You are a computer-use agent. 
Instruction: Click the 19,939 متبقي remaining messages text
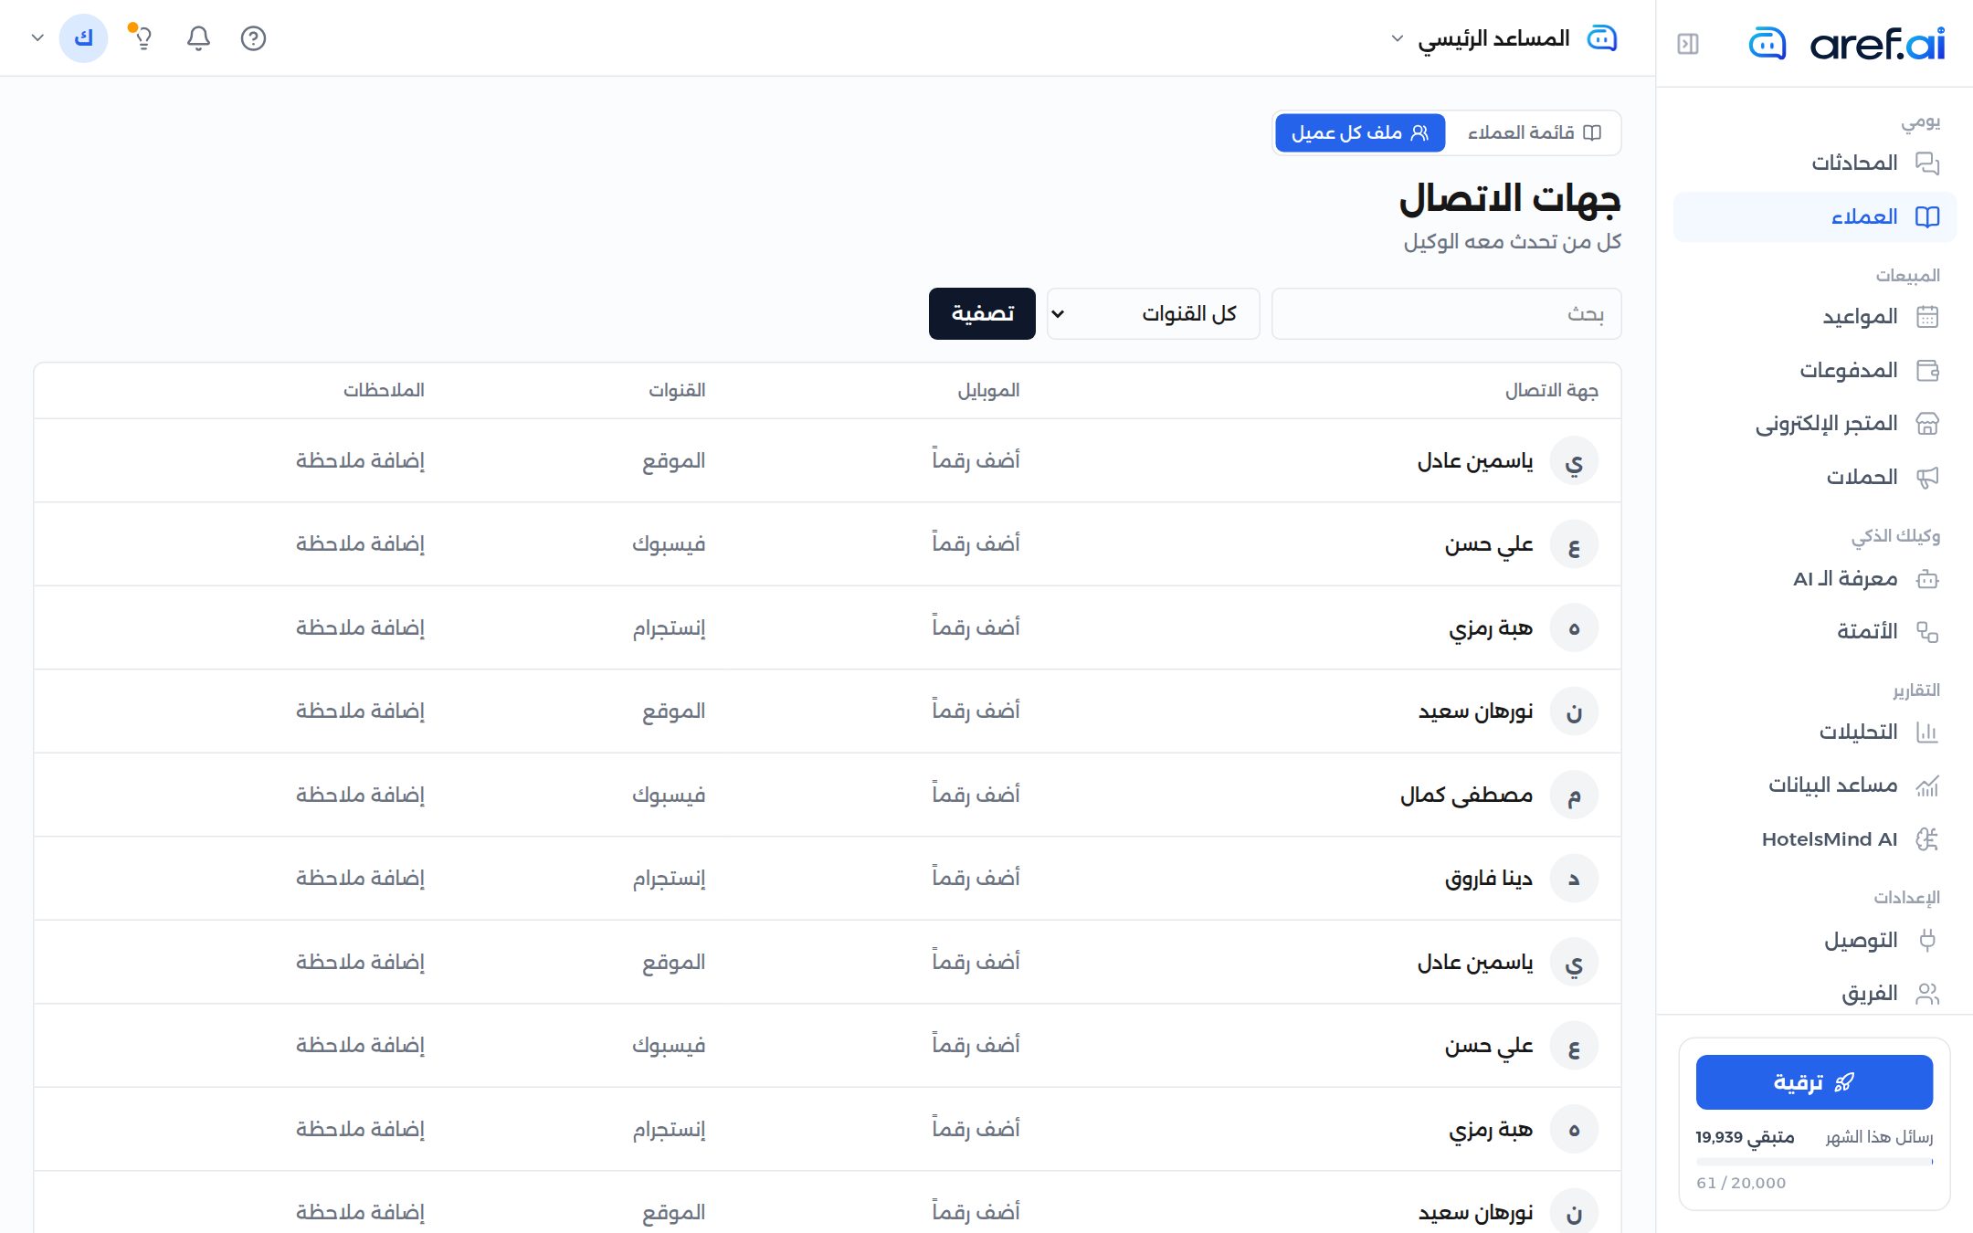[x=1745, y=1137]
